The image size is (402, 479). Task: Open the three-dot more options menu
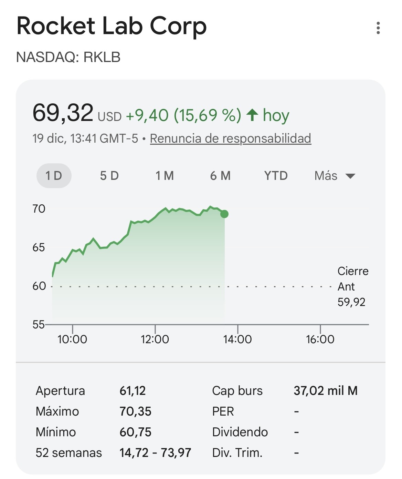click(x=378, y=28)
